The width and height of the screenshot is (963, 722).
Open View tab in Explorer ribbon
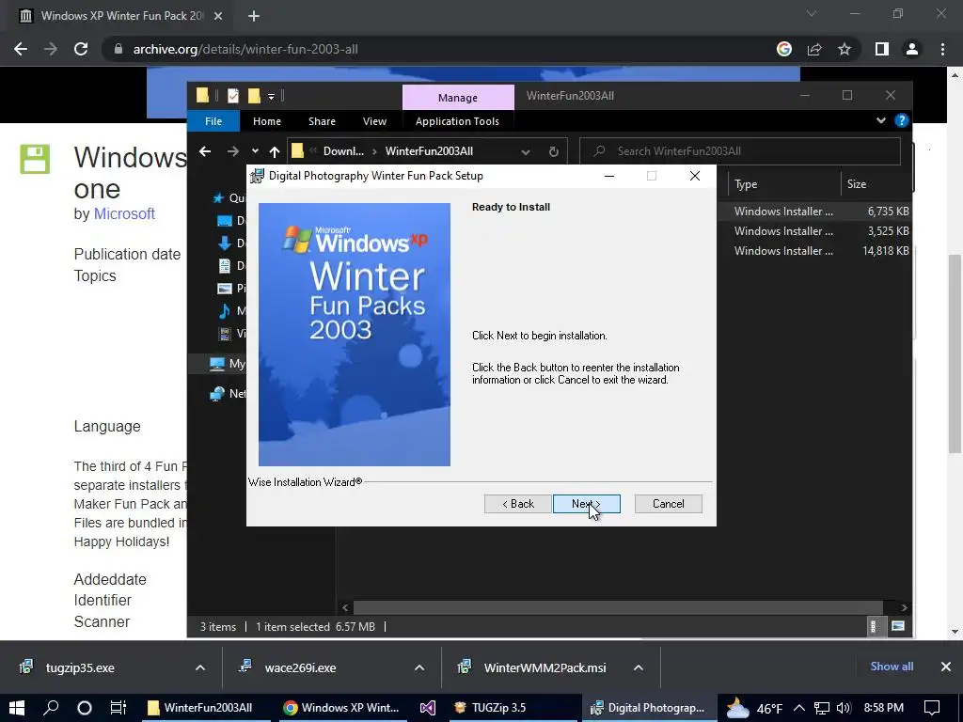374,121
